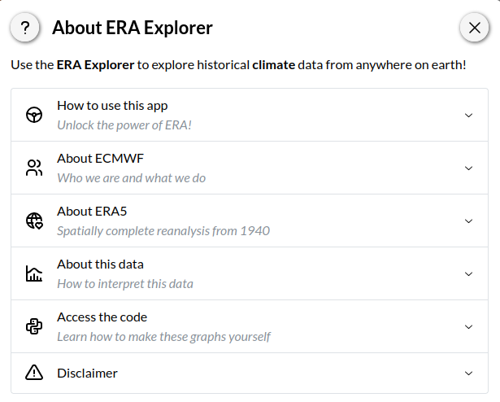Expand Access the code chevron

468,326
